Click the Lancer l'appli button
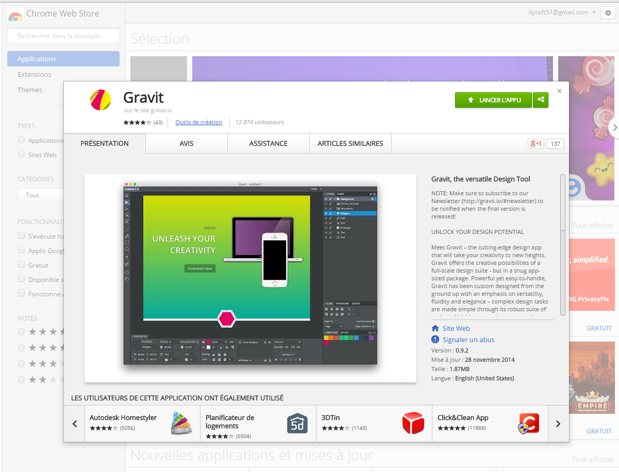 [493, 100]
